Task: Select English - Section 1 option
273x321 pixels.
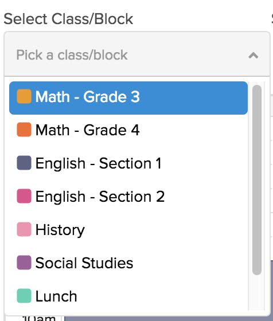Action: (x=128, y=163)
